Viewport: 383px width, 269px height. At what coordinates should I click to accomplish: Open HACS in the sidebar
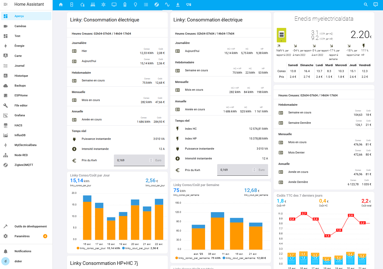(x=18, y=125)
